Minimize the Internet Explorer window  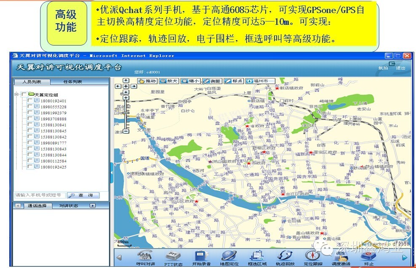(x=389, y=56)
